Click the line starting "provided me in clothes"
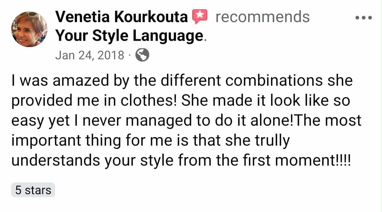The width and height of the screenshot is (382, 212). click(x=181, y=101)
